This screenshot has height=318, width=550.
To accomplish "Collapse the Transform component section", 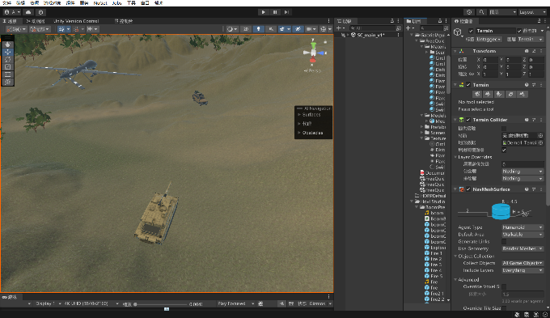I will click(455, 51).
